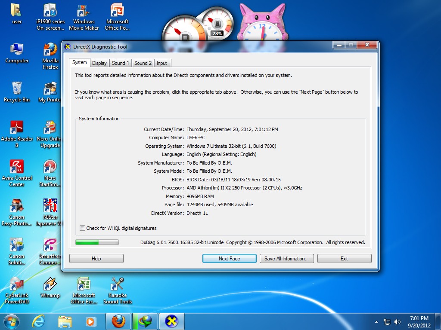
Task: Launch Windows Movie Maker desktop shortcut
Action: (x=84, y=17)
